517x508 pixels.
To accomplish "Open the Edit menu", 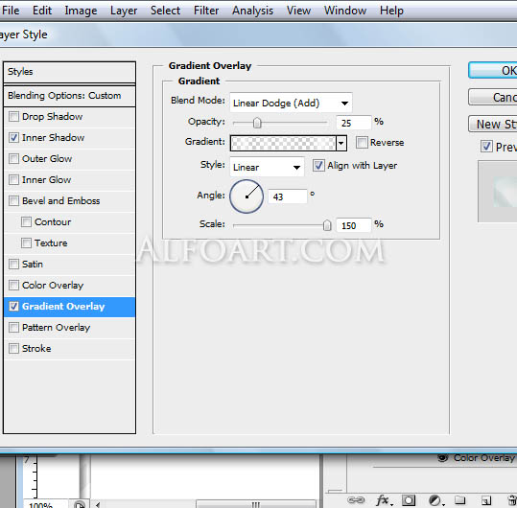I will [42, 11].
